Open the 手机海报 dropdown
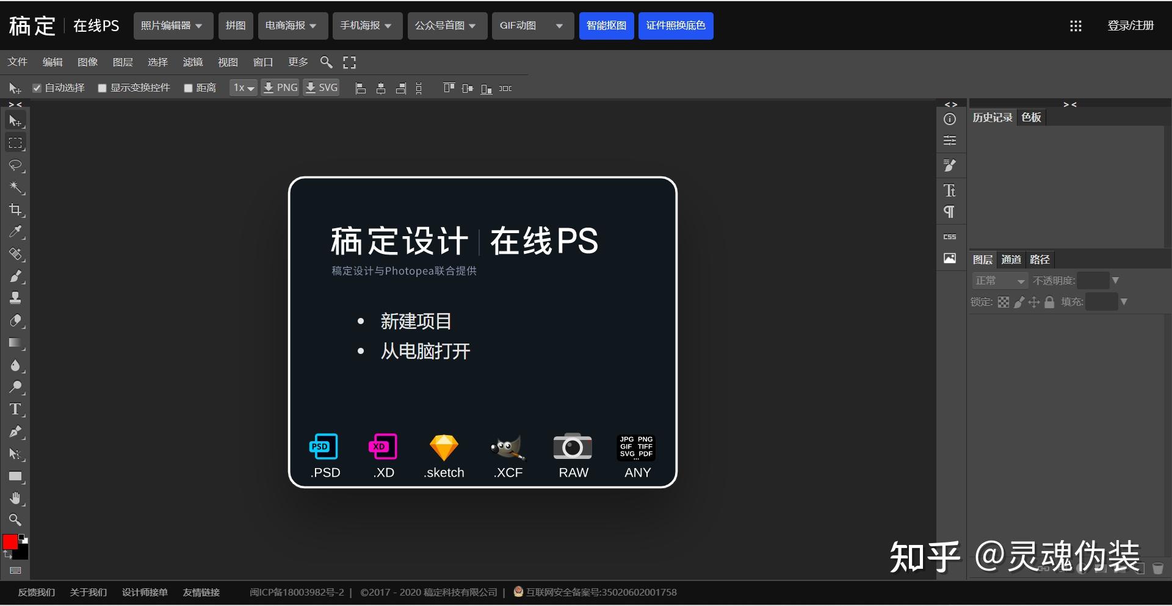 pyautogui.click(x=367, y=26)
